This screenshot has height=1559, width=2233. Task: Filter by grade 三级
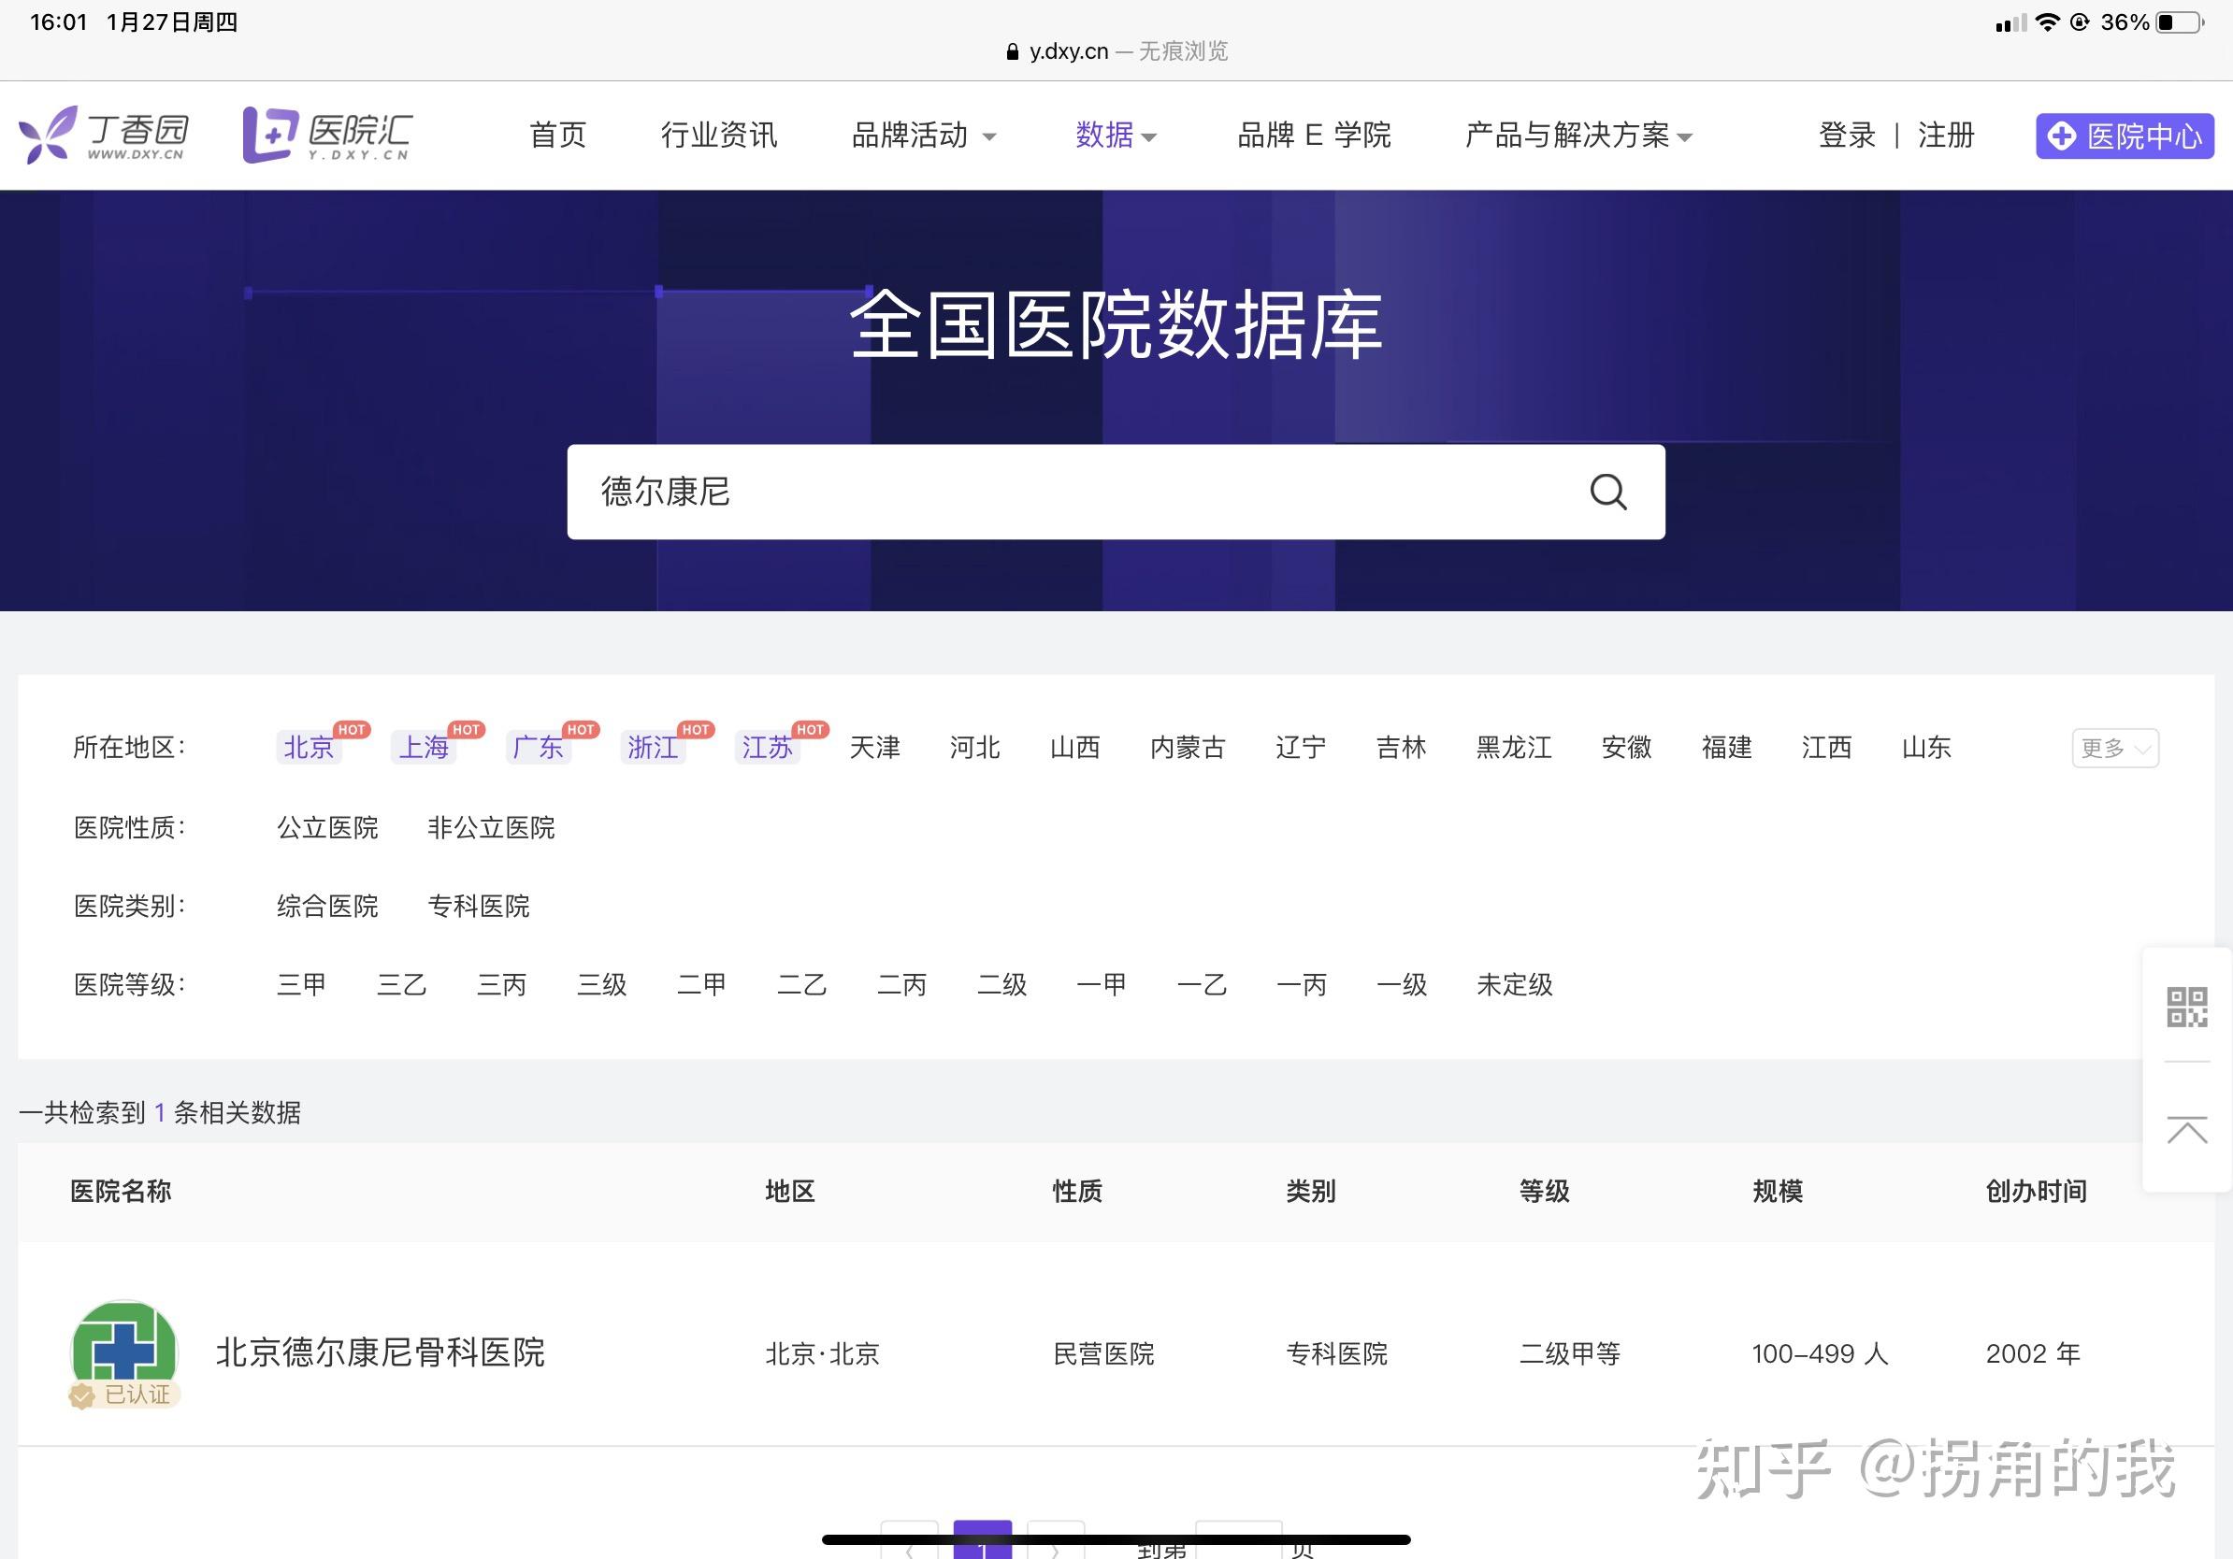click(602, 984)
